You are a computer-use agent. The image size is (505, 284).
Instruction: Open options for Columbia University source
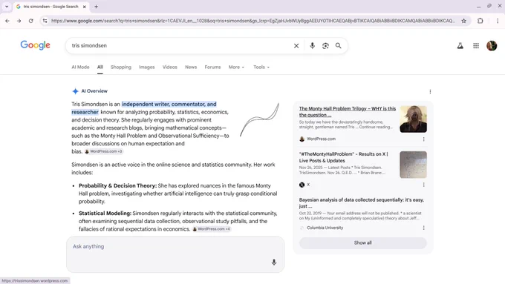424,228
